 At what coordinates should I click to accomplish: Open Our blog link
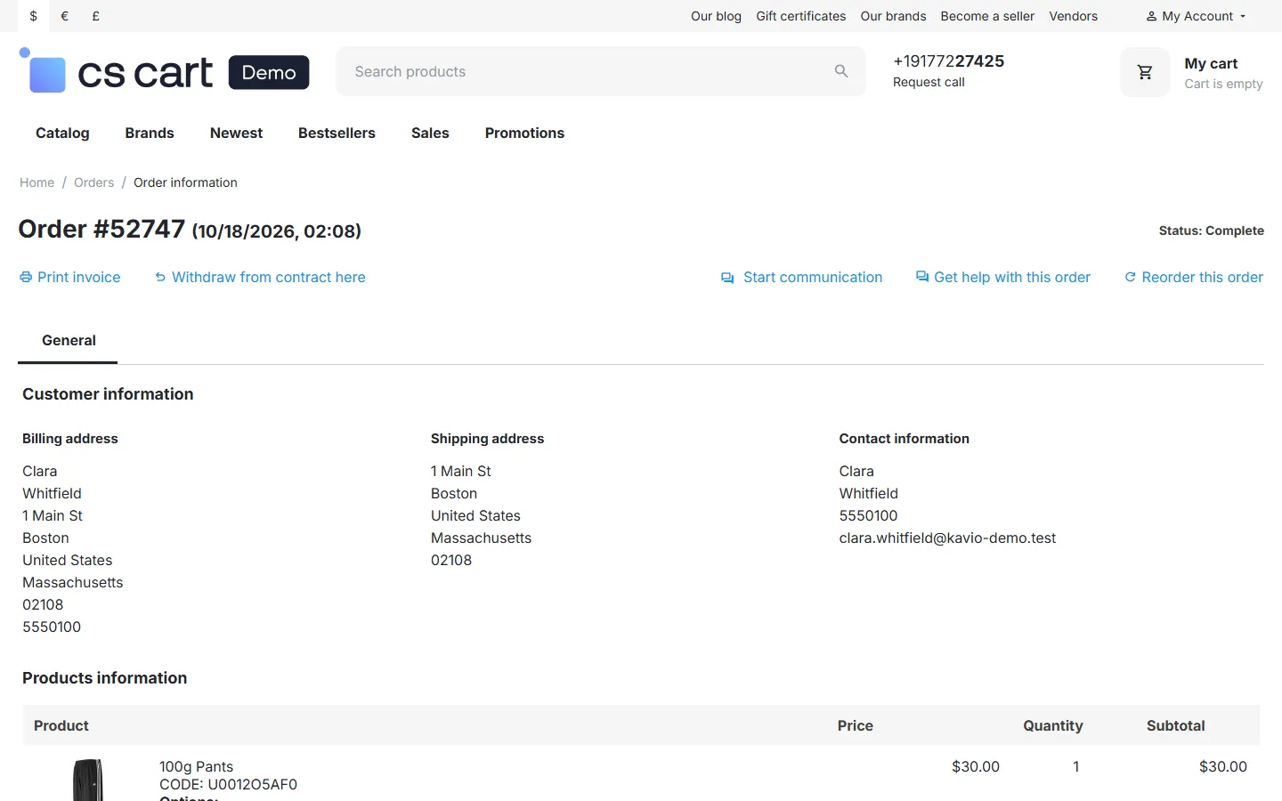(x=716, y=16)
